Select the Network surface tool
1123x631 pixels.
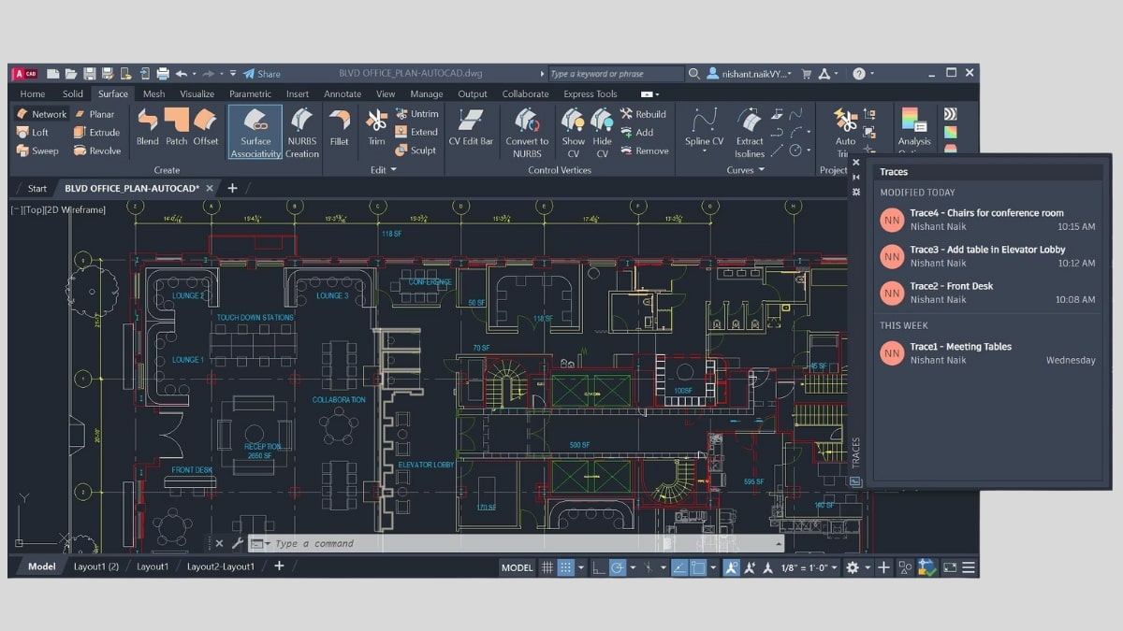[x=41, y=114]
